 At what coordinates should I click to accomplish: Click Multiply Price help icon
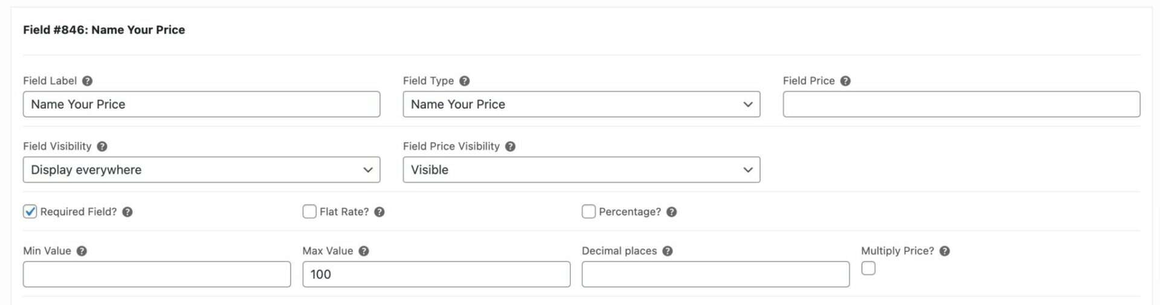click(x=945, y=251)
